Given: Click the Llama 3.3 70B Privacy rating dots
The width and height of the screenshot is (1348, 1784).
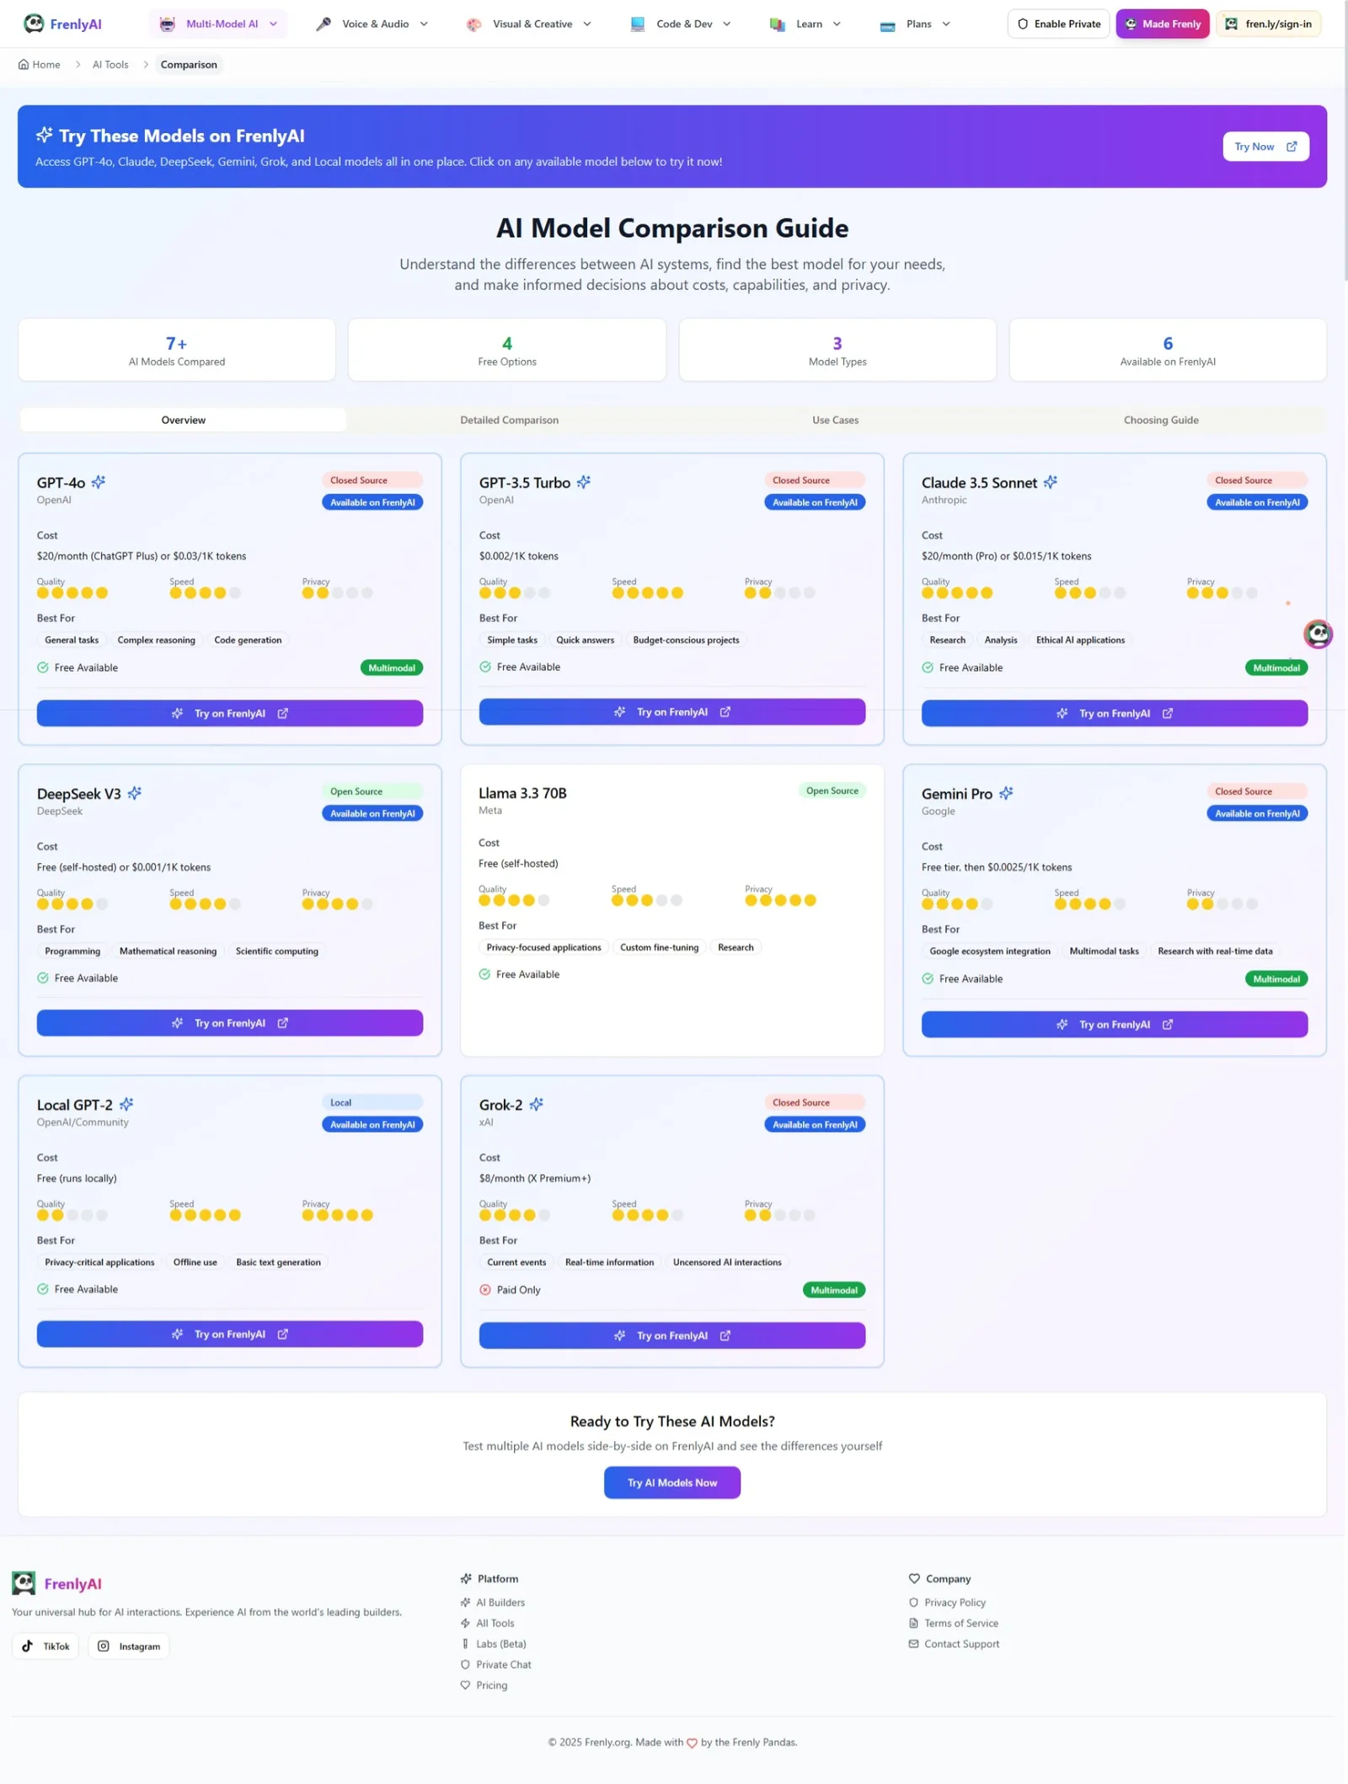Looking at the screenshot, I should click(780, 900).
